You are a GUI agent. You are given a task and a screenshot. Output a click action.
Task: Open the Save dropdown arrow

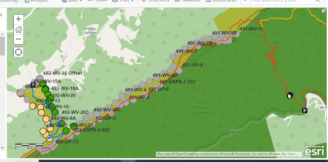(x=81, y=1)
